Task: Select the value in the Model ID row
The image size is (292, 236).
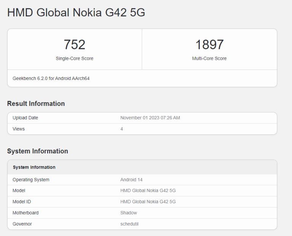Action: pyautogui.click(x=148, y=201)
